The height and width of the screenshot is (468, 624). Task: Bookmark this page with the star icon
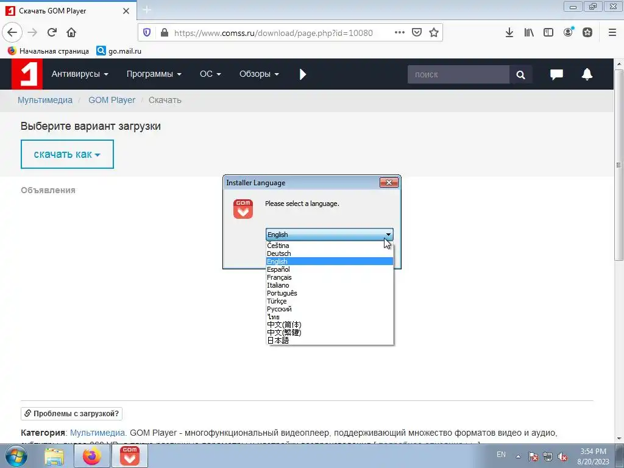click(x=434, y=33)
